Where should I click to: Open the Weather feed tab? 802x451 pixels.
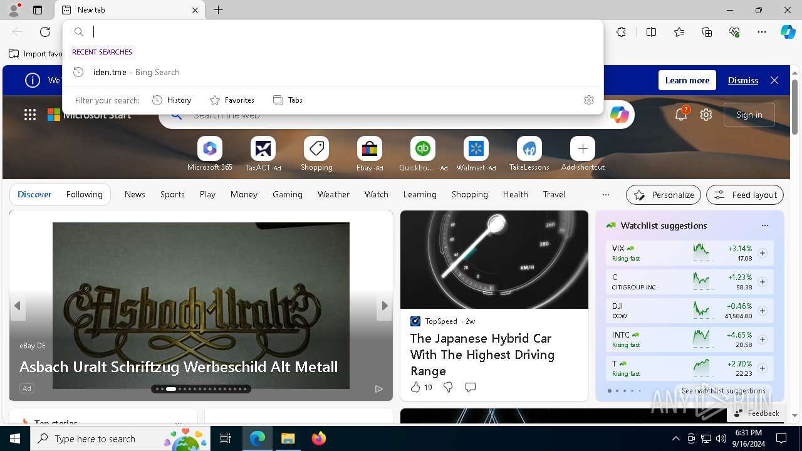[x=333, y=195]
